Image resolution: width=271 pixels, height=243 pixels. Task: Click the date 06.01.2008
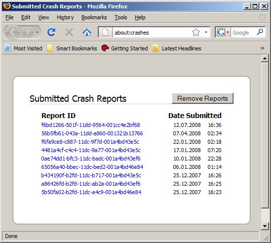[x=187, y=167]
